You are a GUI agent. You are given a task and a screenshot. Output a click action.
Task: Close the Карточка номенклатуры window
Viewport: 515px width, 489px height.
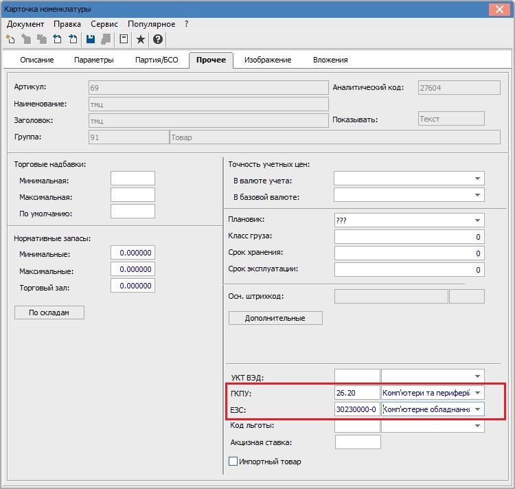point(499,9)
